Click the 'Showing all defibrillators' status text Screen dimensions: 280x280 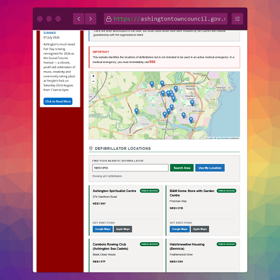107,176
